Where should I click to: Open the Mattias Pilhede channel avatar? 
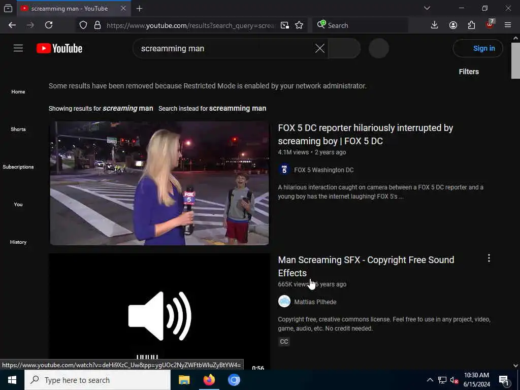click(284, 302)
